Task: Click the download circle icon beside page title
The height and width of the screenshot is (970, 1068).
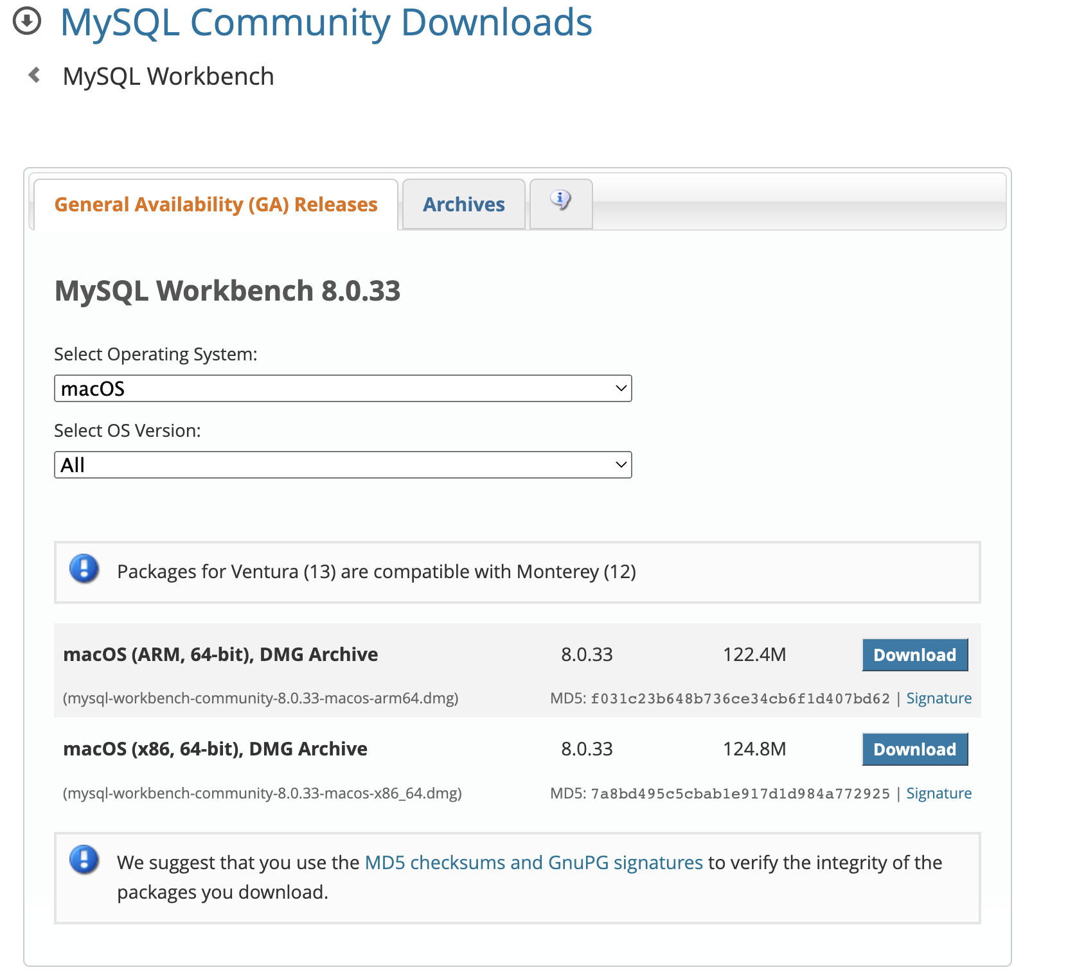Action: 27,21
